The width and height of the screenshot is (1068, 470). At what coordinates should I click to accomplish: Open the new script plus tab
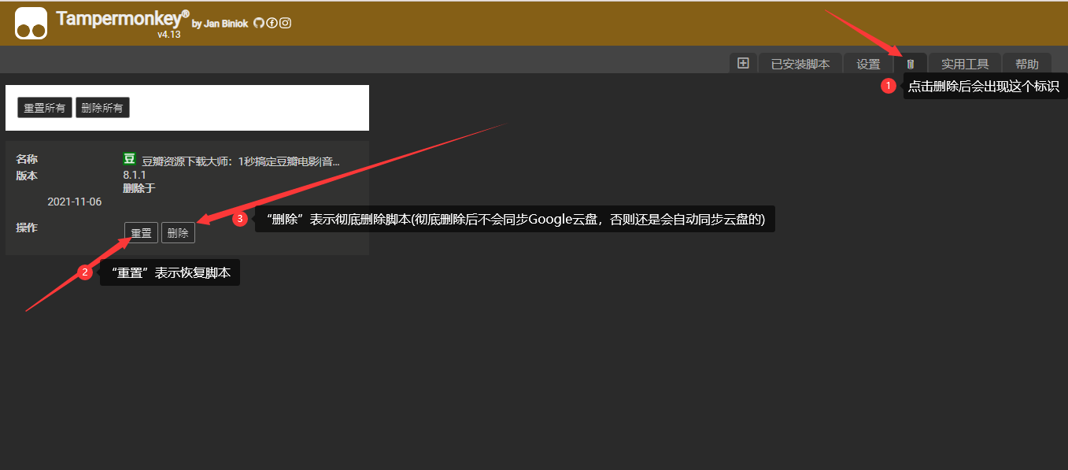click(x=743, y=64)
